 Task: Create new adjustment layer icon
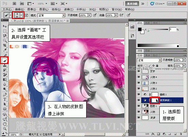164,134
